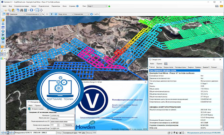
Task: Click the Компания field with Lavteam.org
Action: pyautogui.click(x=62, y=115)
